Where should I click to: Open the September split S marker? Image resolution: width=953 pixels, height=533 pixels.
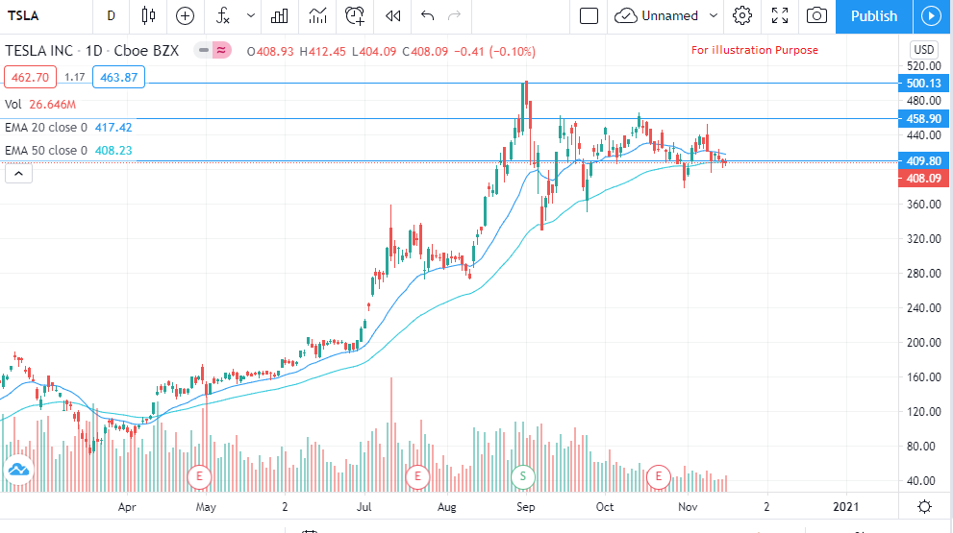tap(523, 476)
